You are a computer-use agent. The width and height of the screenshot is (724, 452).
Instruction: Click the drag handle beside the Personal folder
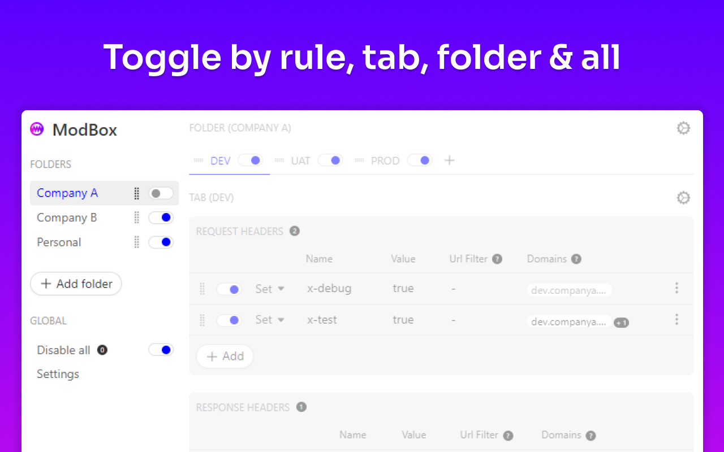pyautogui.click(x=136, y=242)
